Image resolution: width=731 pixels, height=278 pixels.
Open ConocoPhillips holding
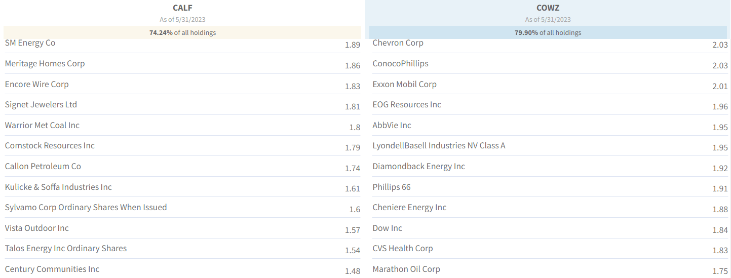point(400,64)
